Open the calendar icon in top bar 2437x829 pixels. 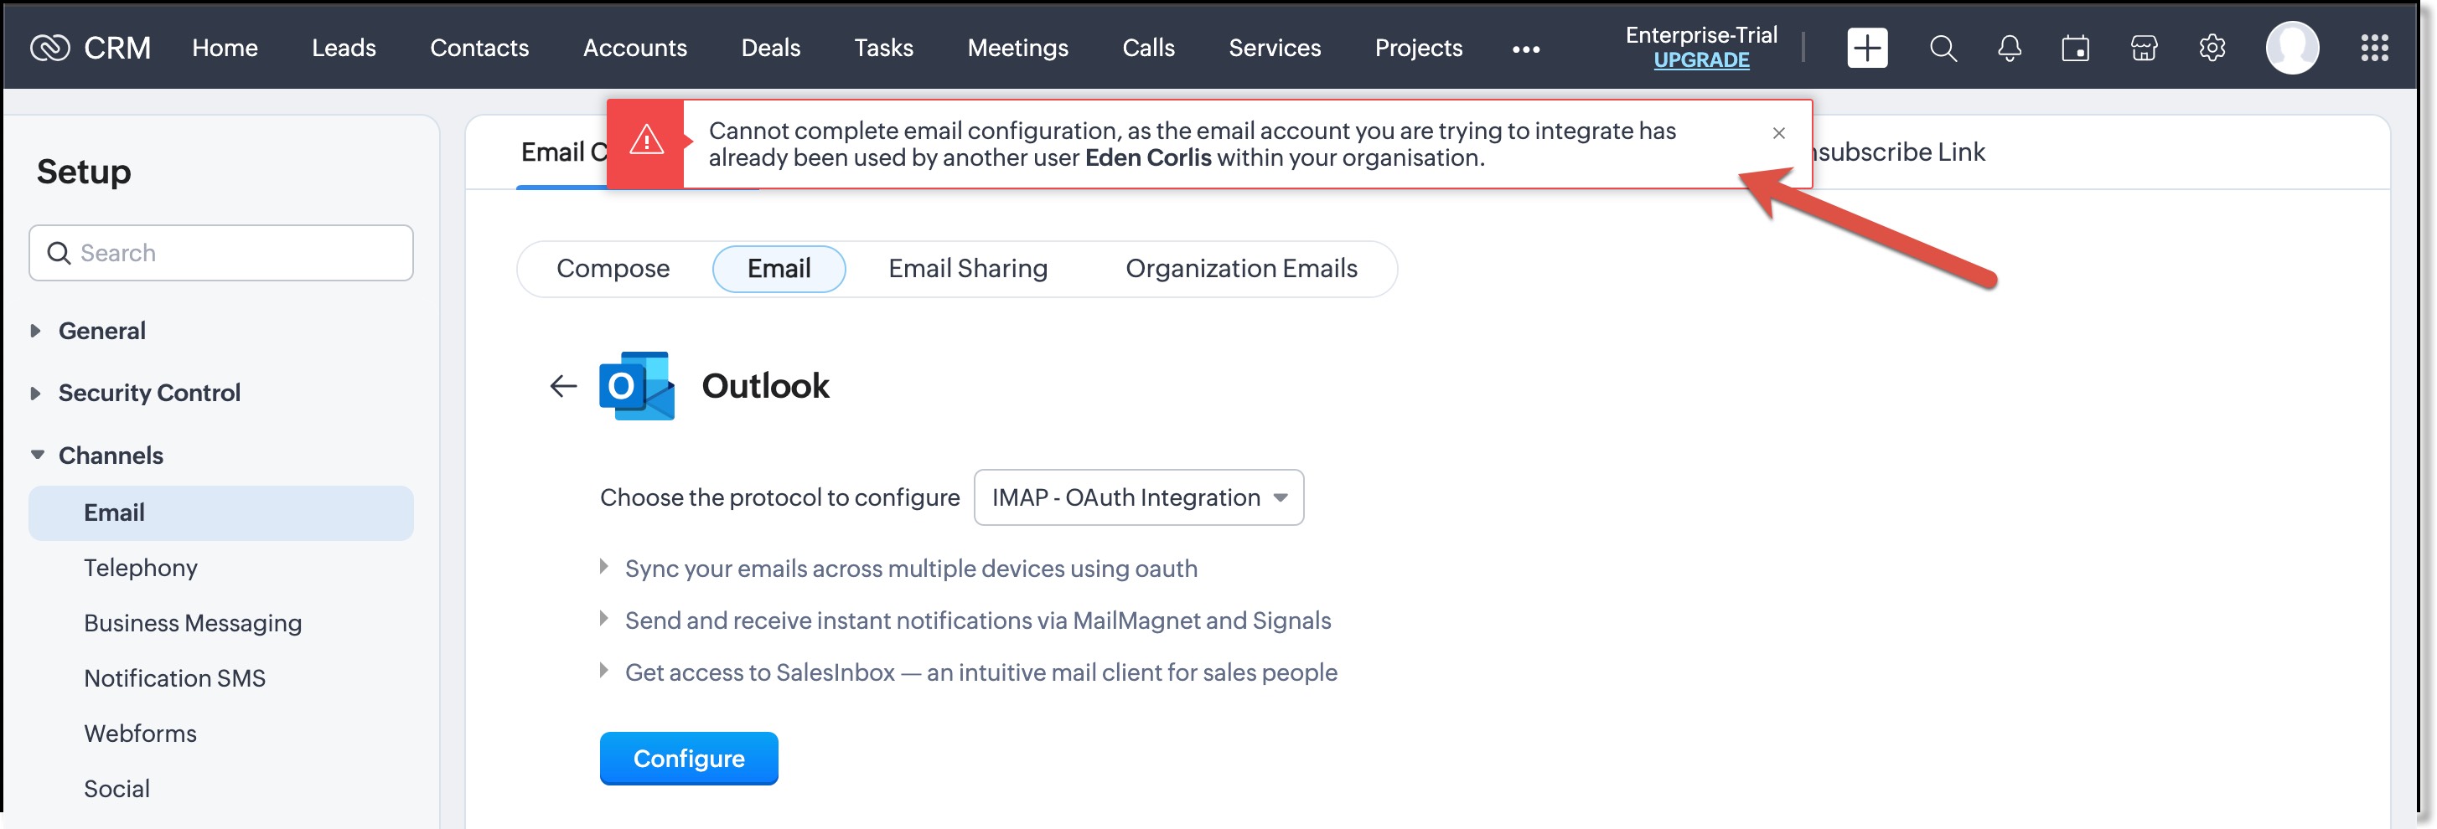pyautogui.click(x=2075, y=47)
